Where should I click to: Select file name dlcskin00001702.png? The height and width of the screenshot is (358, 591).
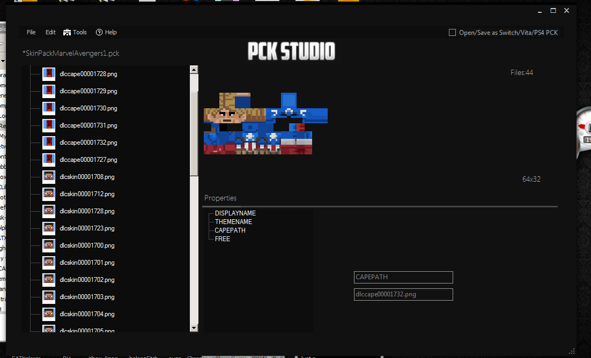pyautogui.click(x=87, y=280)
